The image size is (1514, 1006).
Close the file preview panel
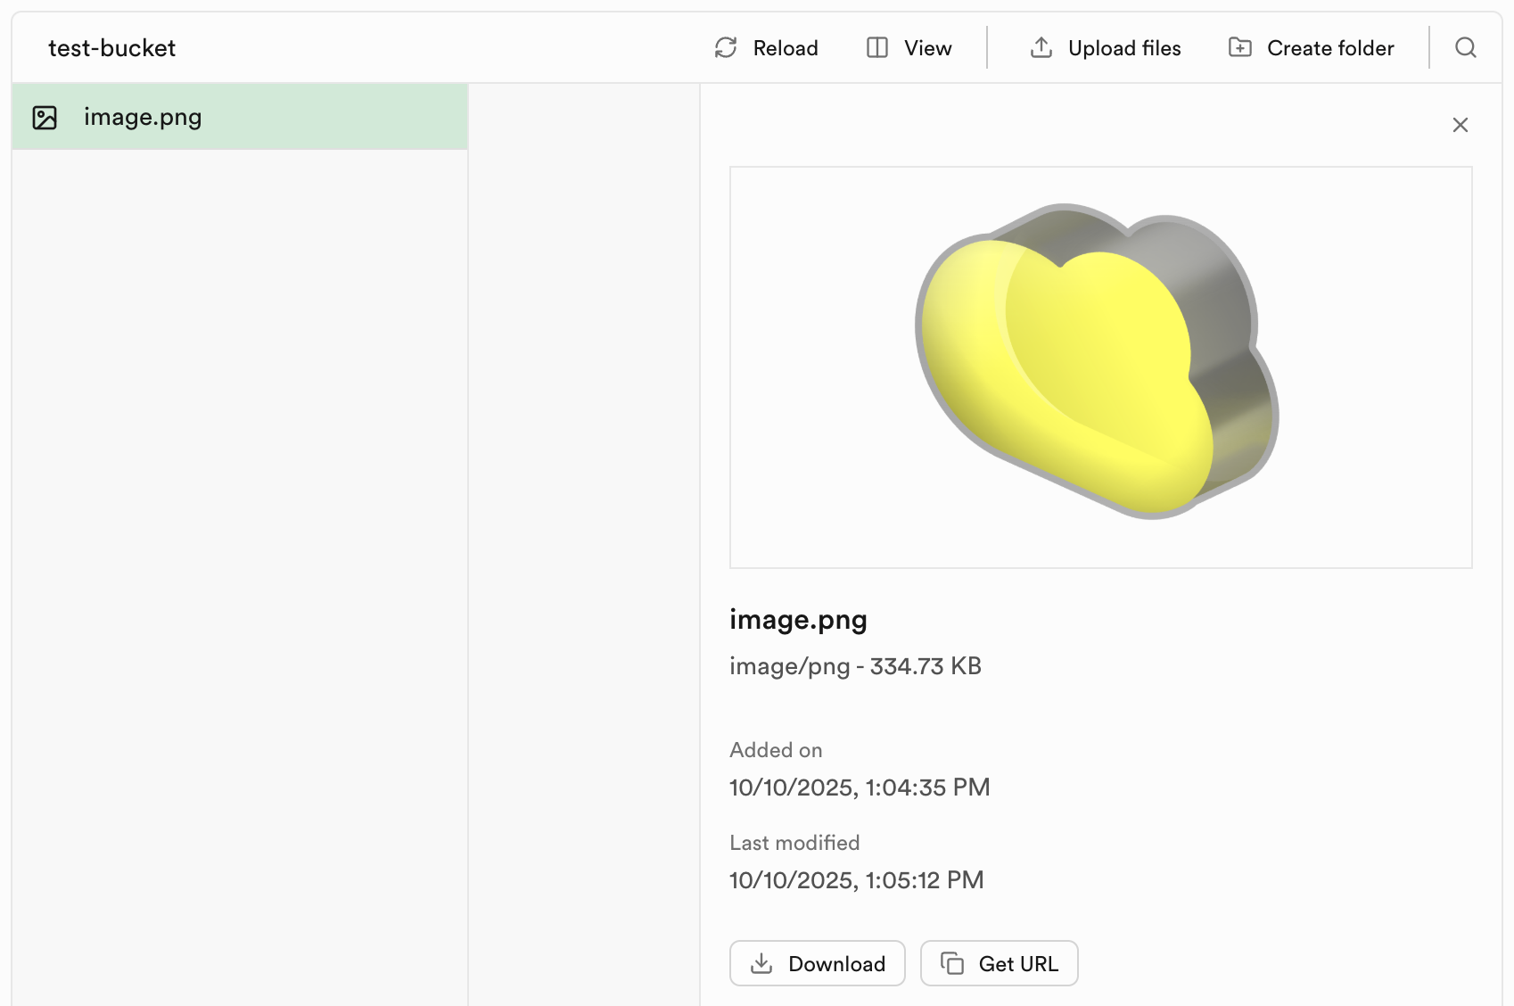(1460, 125)
